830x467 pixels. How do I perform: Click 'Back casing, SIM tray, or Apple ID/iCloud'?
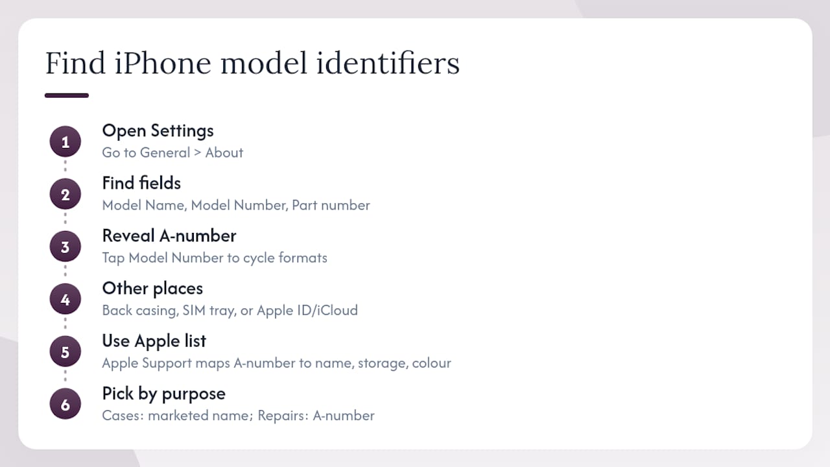pyautogui.click(x=230, y=311)
